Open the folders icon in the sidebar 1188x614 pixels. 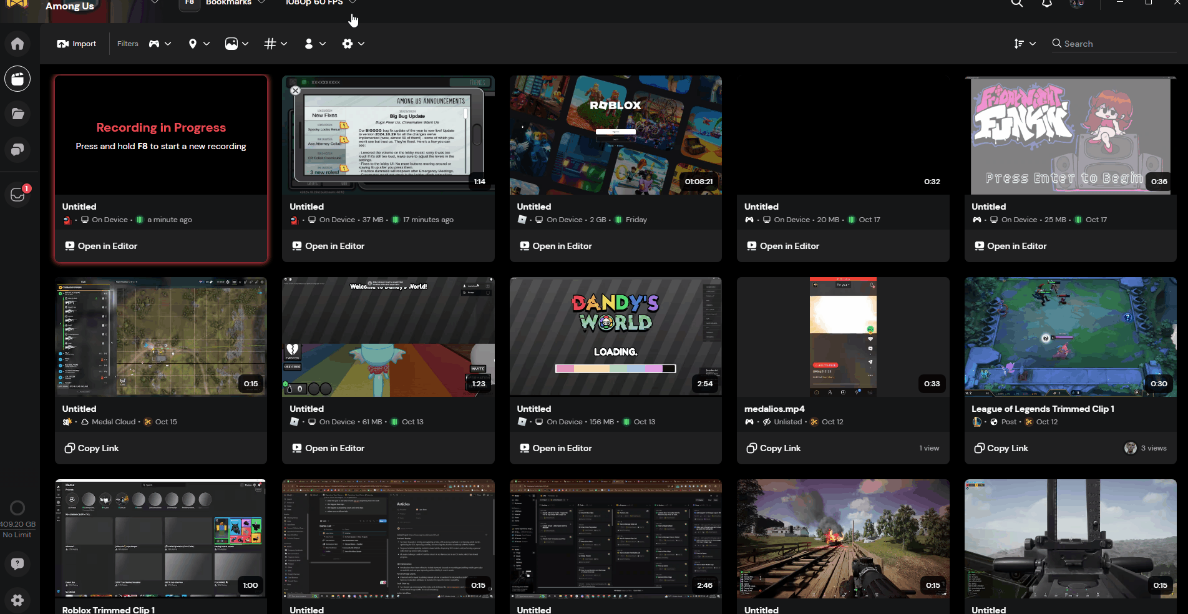click(x=17, y=114)
